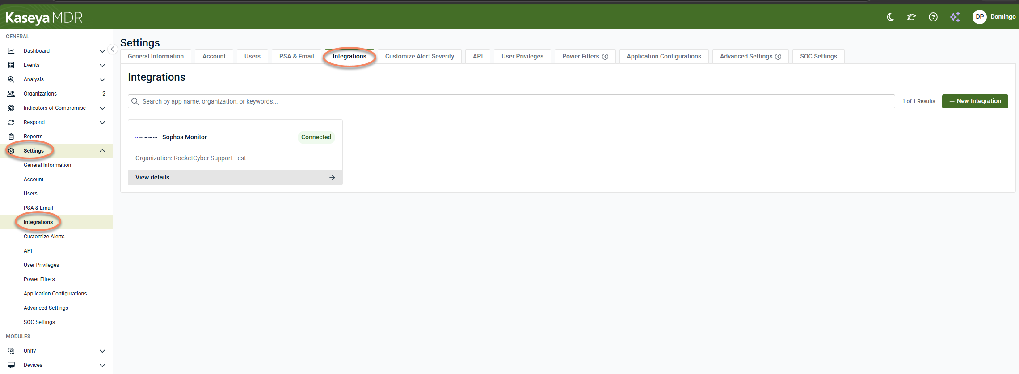Open View details for Sophos Monitor
Viewport: 1019px width, 374px height.
235,178
